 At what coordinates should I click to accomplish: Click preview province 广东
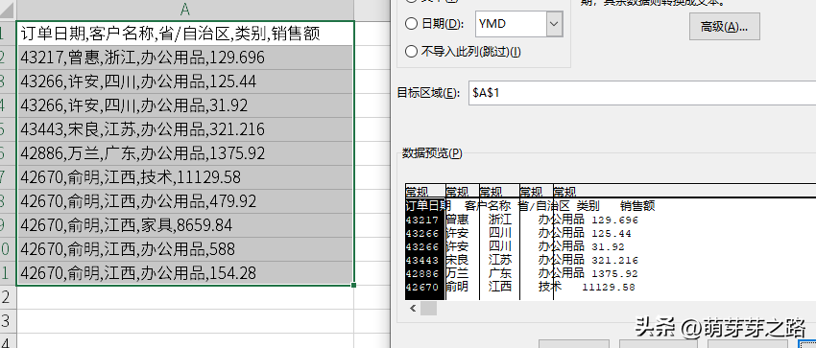point(500,273)
